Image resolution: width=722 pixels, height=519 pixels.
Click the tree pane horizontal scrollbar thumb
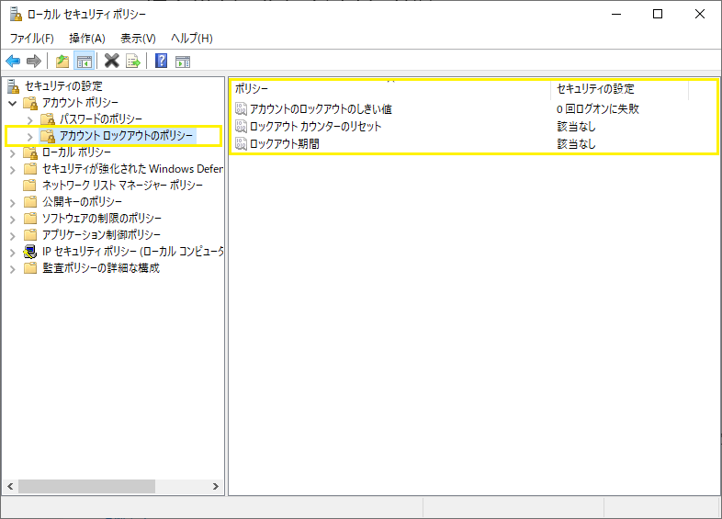86,486
